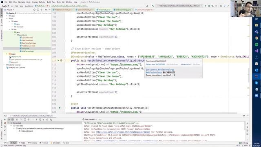This screenshot has width=261, height=147.
Task: Collapse the junitdemo package
Action: (15, 35)
